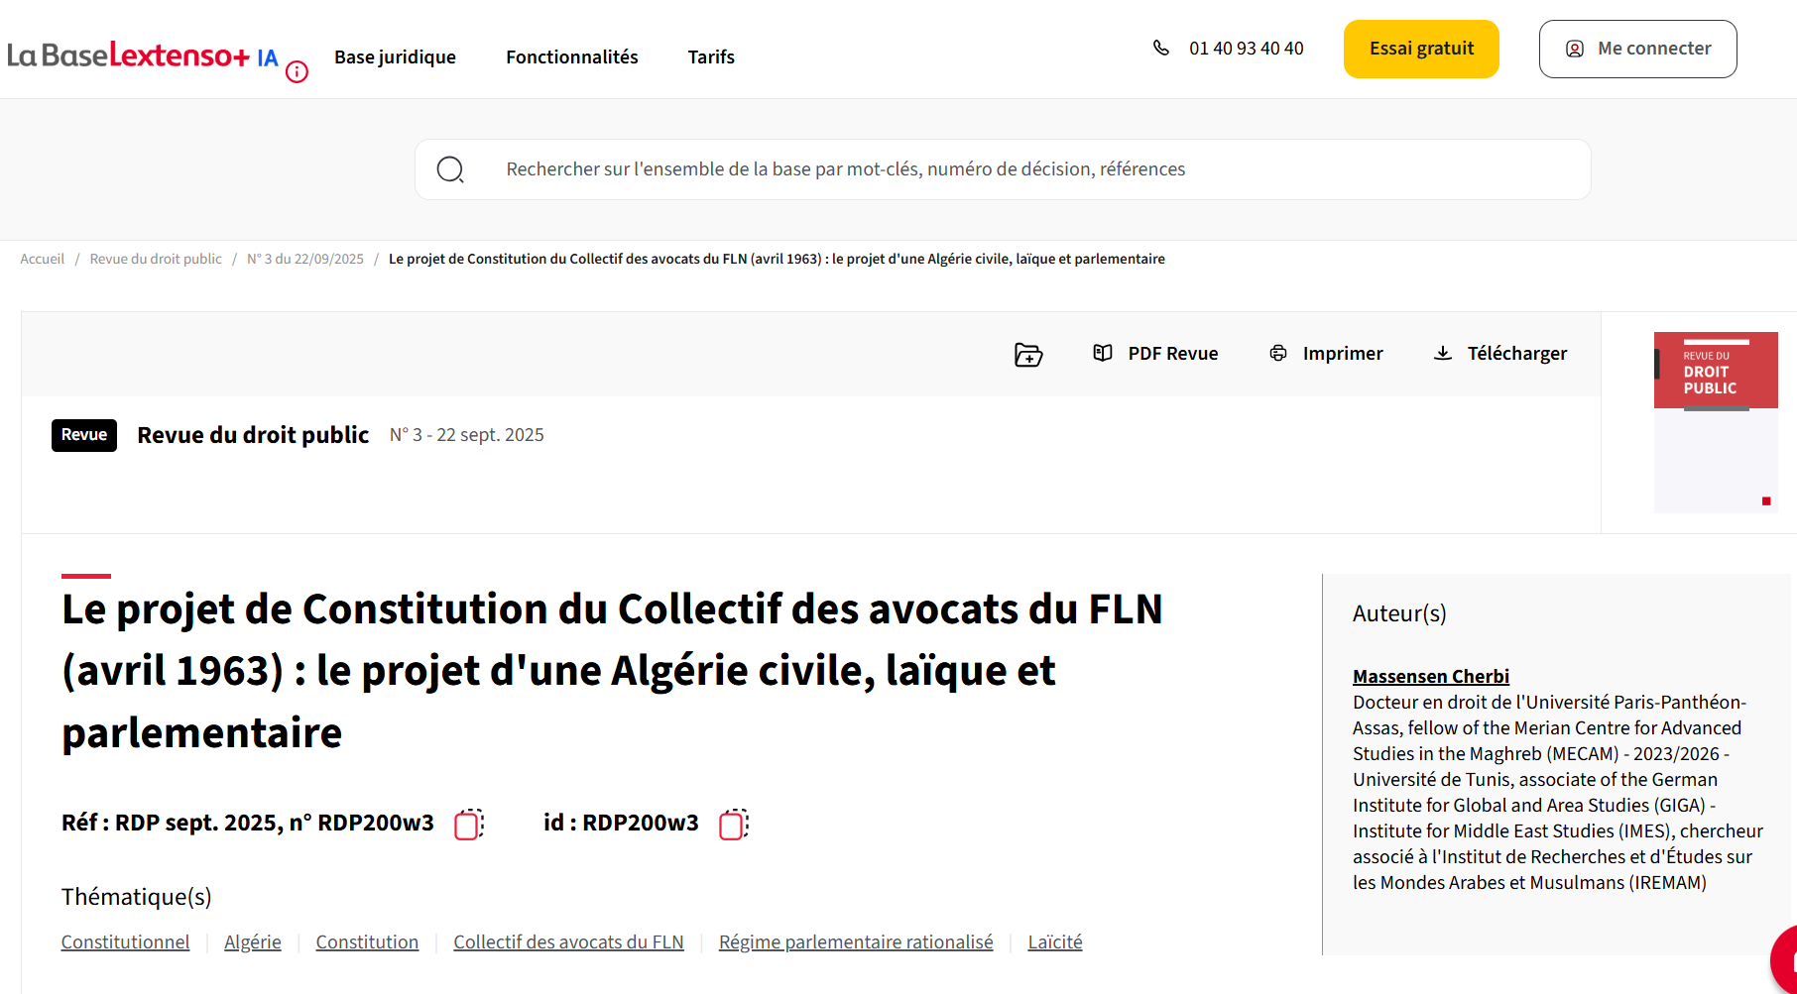Click the Me connecter button
This screenshot has width=1797, height=994.
click(1637, 49)
